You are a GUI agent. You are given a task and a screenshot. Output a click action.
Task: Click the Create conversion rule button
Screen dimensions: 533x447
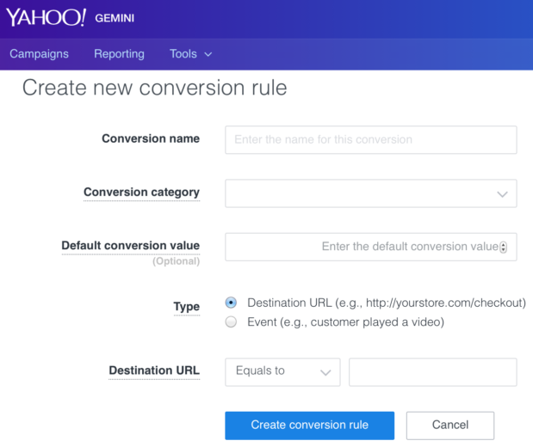click(310, 426)
